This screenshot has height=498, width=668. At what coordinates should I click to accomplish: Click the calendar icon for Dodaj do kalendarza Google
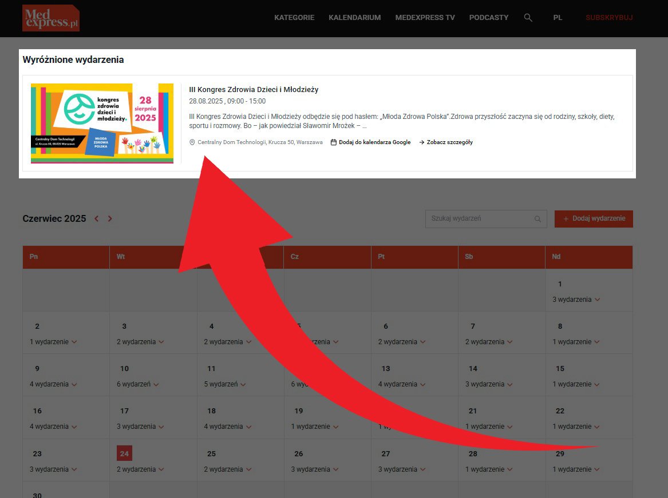pyautogui.click(x=334, y=142)
